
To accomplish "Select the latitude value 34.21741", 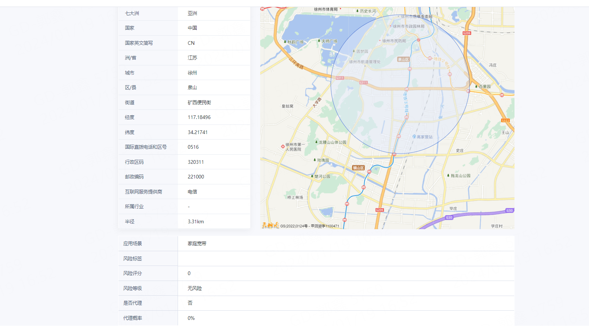I will [198, 132].
